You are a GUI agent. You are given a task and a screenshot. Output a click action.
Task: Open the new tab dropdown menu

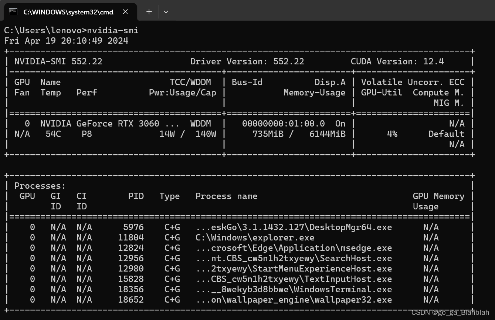pyautogui.click(x=166, y=11)
